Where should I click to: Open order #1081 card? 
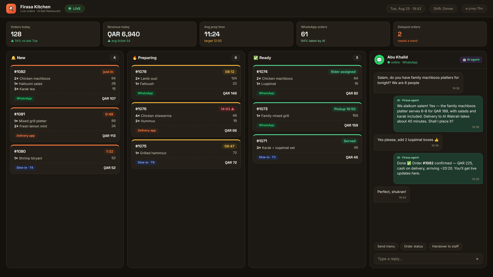click(x=65, y=125)
